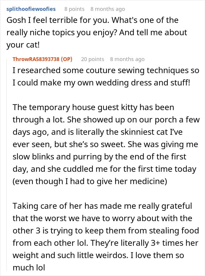The image size is (205, 276).
Task: Open ThrowRA58393738 (OP) user profile
Action: click(x=42, y=59)
